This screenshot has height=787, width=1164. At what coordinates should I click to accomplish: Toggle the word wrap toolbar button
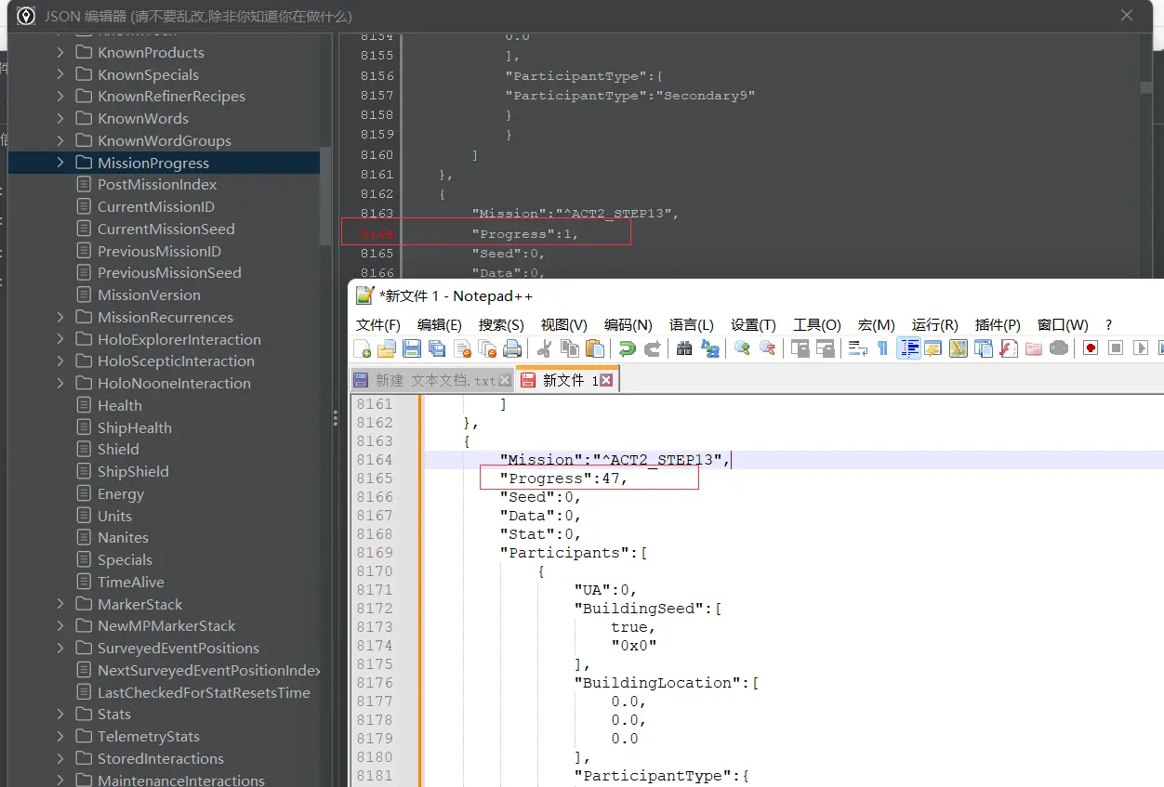[x=858, y=348]
